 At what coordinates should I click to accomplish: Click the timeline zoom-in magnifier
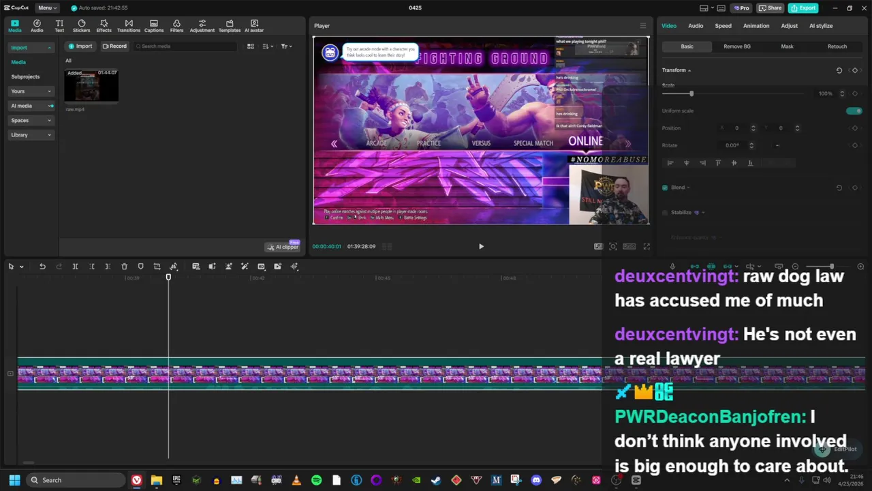pos(860,267)
